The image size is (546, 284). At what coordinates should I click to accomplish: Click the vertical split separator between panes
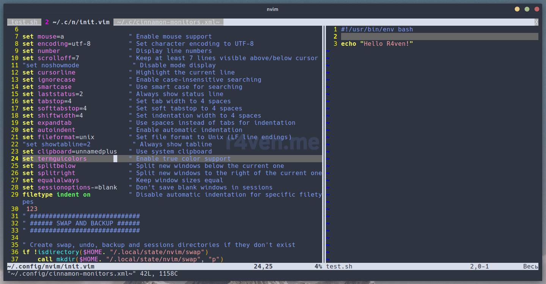click(x=324, y=144)
